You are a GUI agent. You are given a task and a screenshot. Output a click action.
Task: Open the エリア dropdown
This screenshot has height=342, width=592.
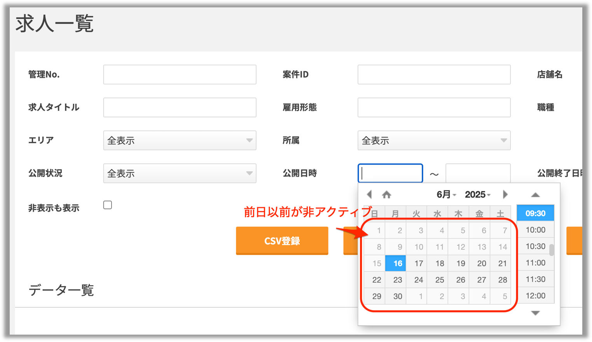tap(180, 141)
